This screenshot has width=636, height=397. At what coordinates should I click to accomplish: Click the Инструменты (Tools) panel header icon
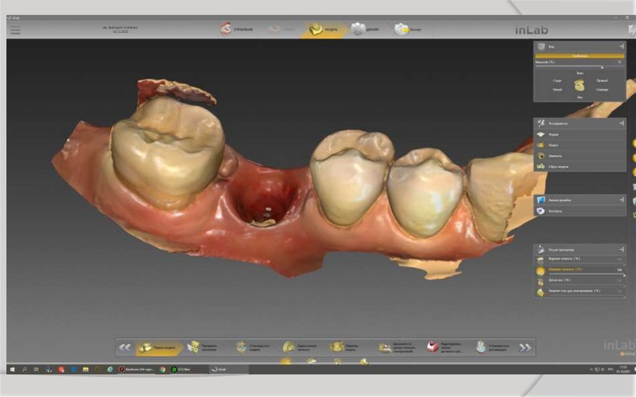[541, 123]
